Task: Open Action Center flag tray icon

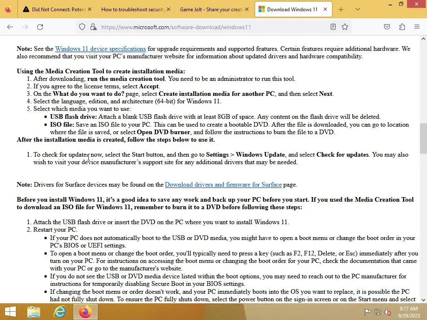Action: [367, 312]
